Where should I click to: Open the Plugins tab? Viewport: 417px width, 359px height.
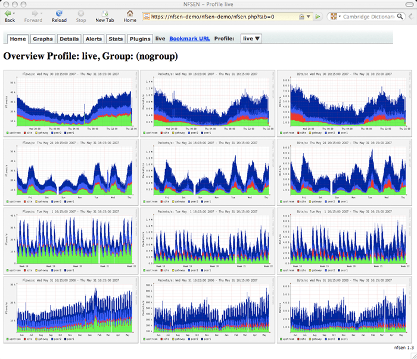(140, 39)
